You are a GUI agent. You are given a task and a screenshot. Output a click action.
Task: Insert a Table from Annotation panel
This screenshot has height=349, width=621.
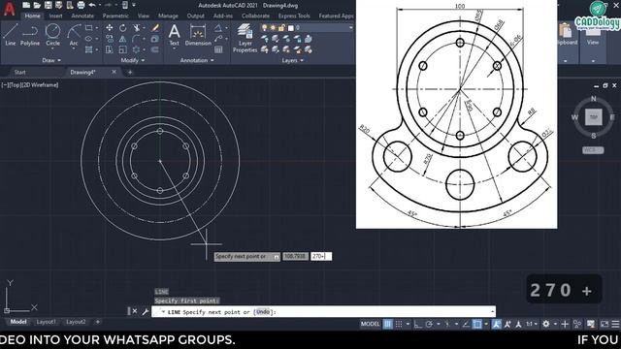click(218, 49)
